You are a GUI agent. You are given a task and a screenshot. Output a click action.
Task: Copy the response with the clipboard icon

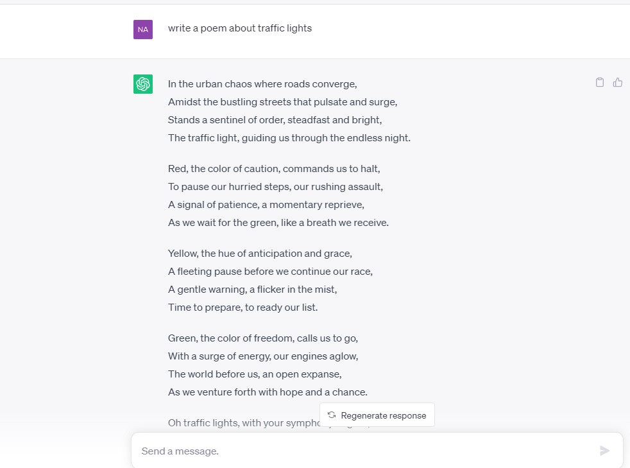coord(599,82)
